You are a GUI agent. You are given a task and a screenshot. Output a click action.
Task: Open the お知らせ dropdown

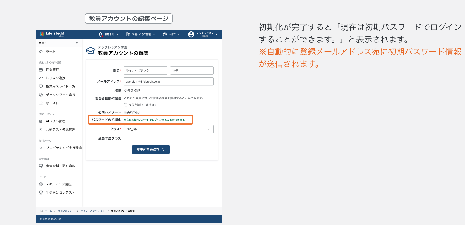pos(109,34)
